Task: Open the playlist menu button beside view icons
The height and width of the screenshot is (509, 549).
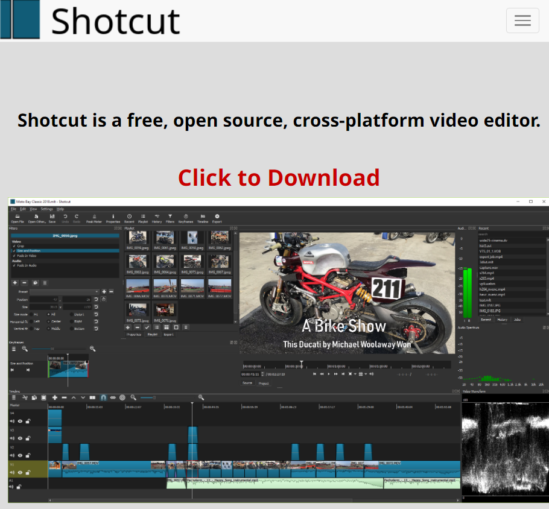Action: pyautogui.click(x=186, y=327)
